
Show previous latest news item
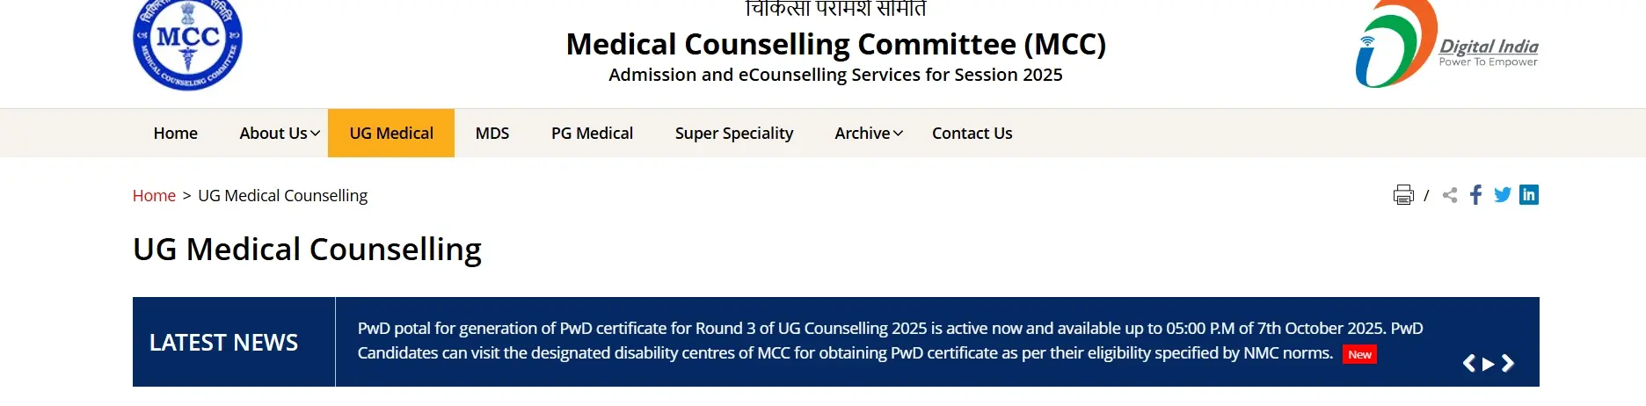1468,364
